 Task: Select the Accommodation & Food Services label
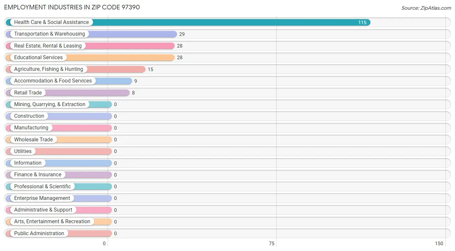tap(53, 81)
